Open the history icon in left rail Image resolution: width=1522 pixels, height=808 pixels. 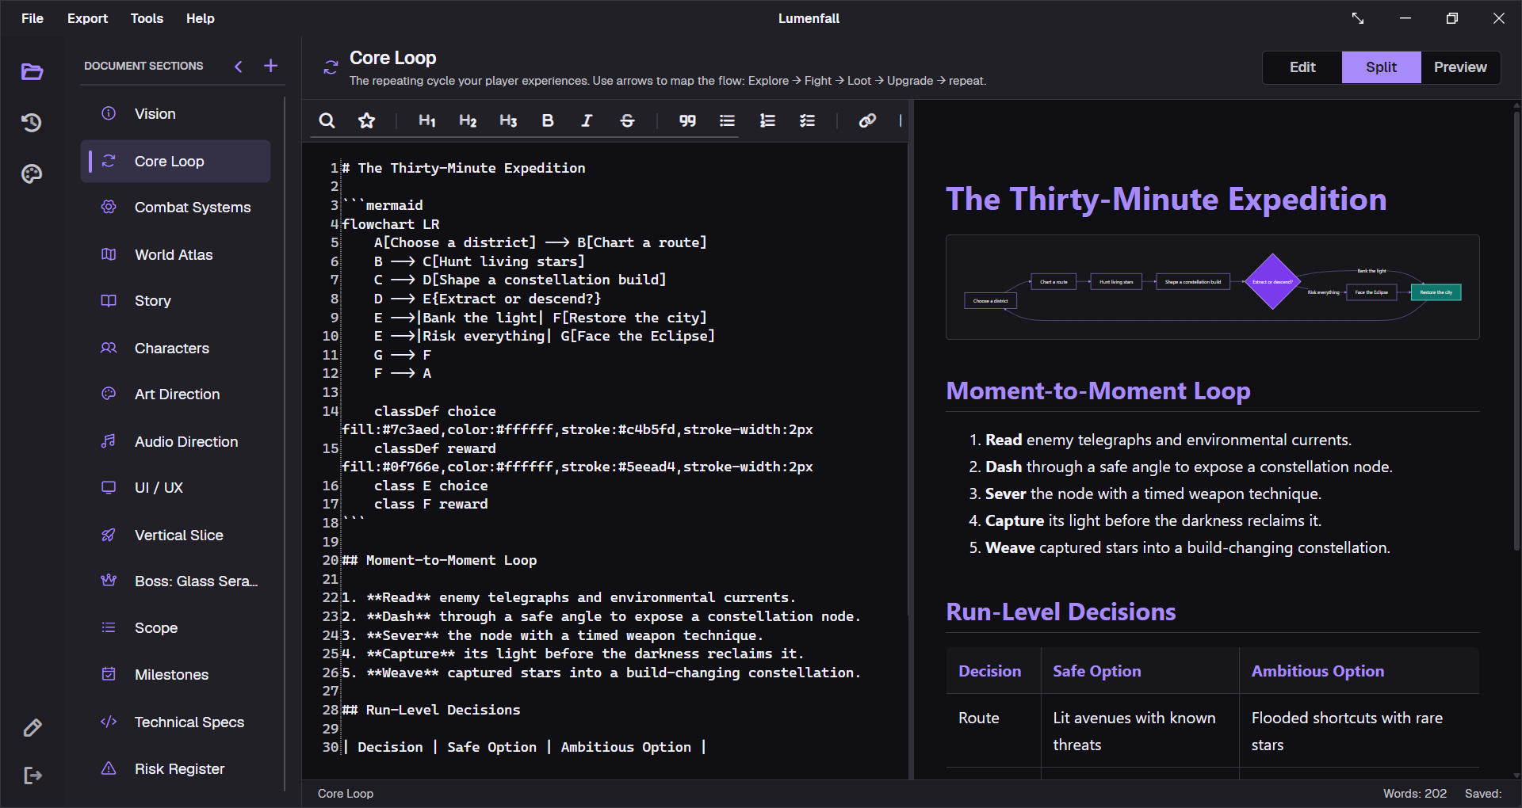(x=32, y=123)
